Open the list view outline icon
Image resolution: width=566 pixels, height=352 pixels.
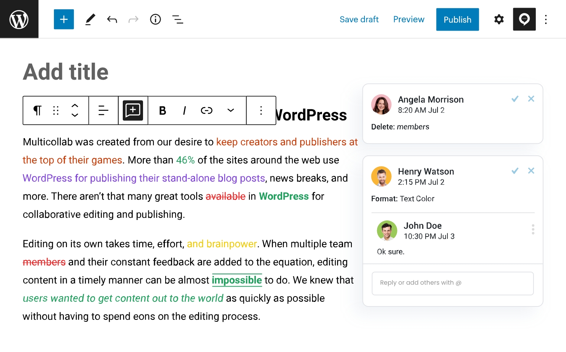[x=177, y=19]
